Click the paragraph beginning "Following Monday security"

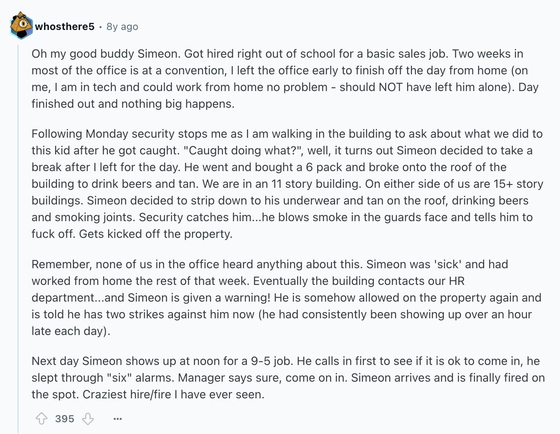click(287, 184)
